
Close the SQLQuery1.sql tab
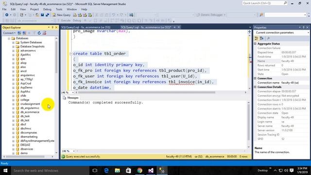179,27
